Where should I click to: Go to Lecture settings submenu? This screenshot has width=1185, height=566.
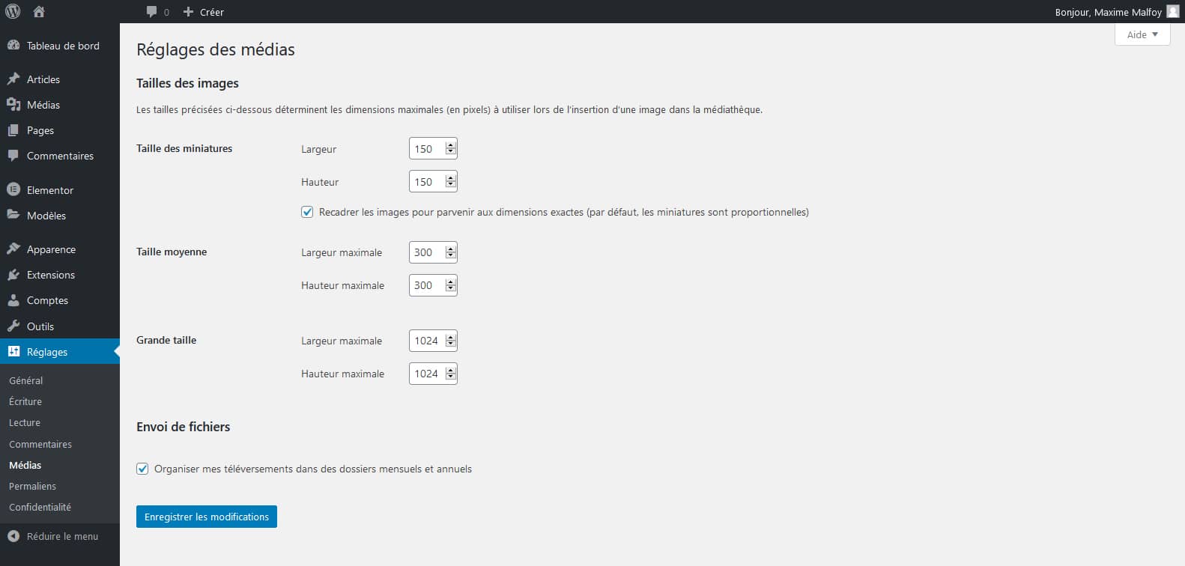point(25,422)
